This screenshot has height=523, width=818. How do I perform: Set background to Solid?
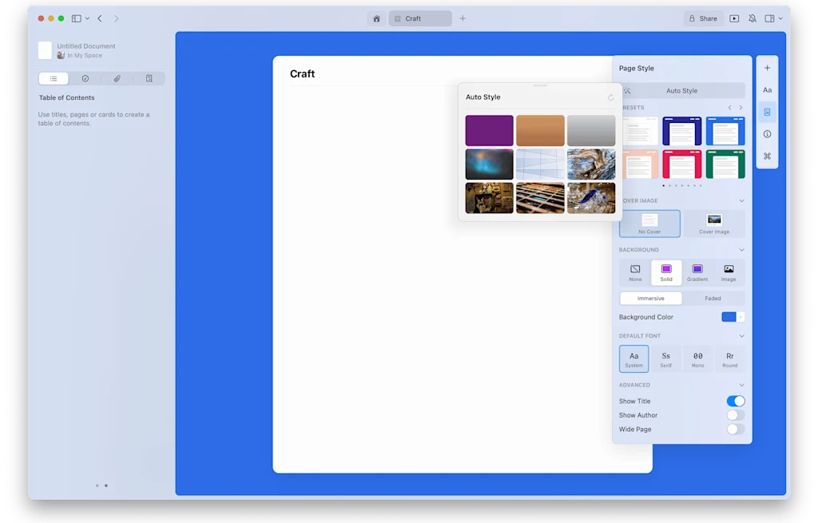[666, 273]
